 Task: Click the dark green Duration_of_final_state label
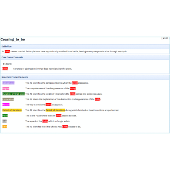click(x=14, y=94)
